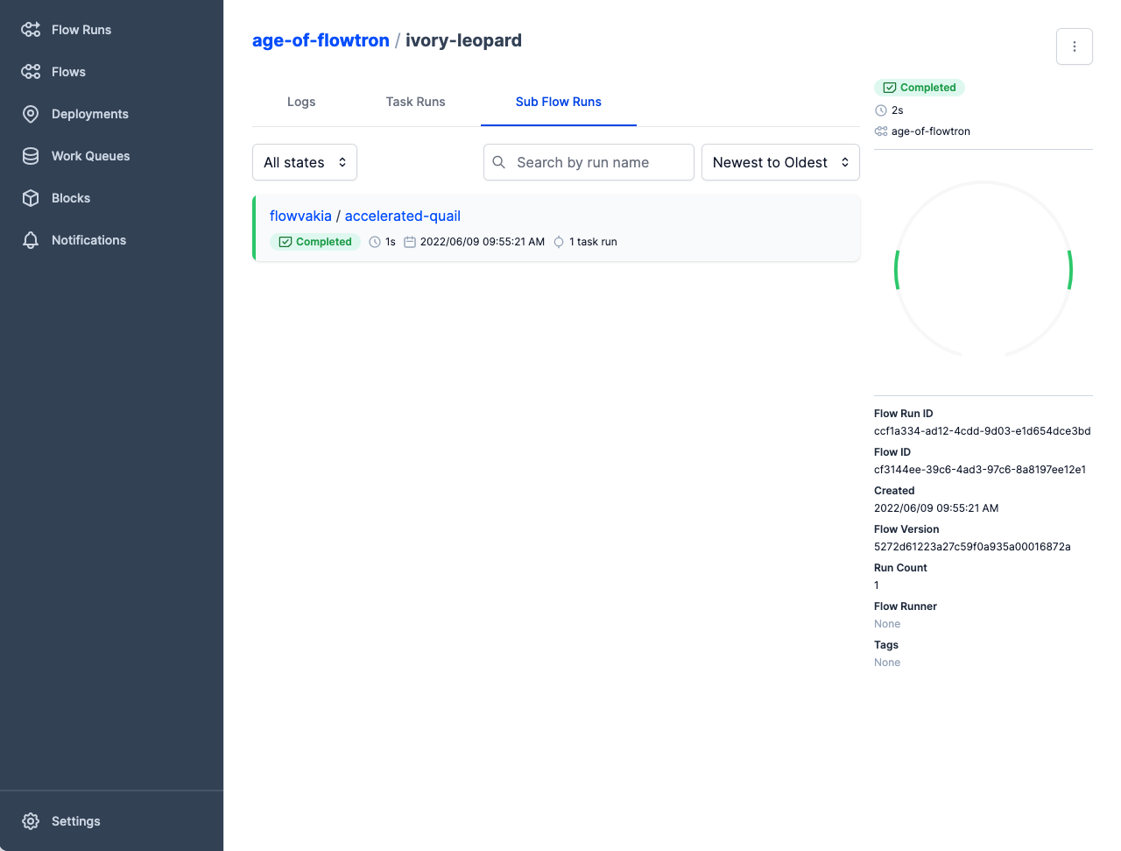Click the None value under Tags
The height and width of the screenshot is (851, 1121).
(x=887, y=663)
